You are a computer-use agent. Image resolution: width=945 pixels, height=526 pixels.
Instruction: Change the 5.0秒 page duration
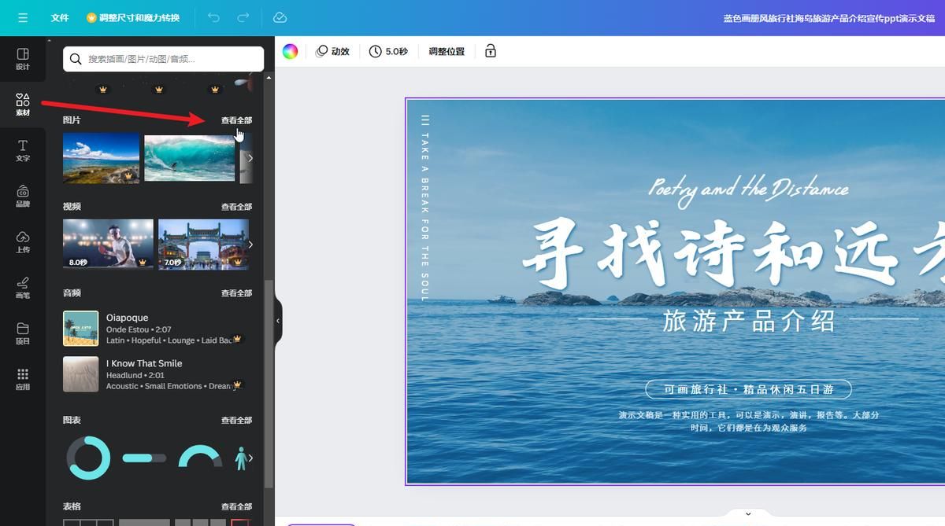[389, 51]
